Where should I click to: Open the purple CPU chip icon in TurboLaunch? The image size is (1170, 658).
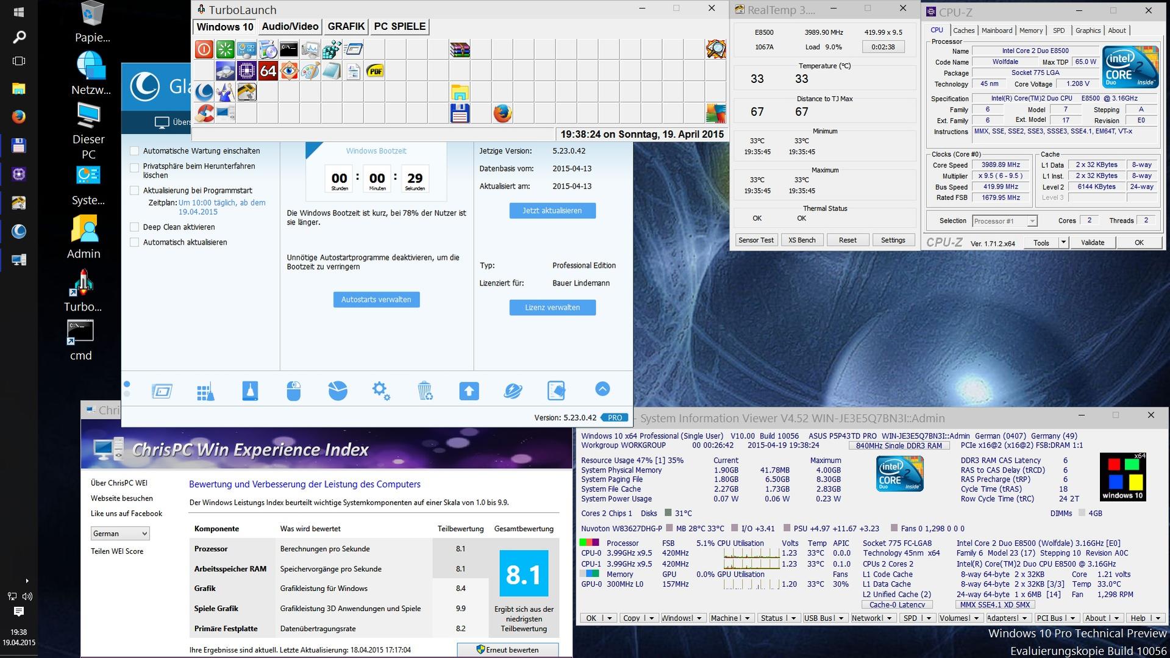pos(246,71)
